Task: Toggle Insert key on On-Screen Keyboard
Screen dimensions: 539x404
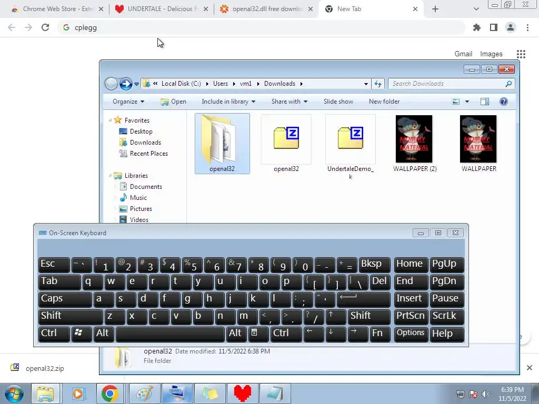Action: point(411,299)
